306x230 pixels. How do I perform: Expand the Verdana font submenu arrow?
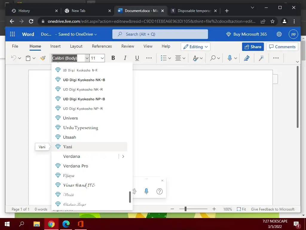[123, 156]
